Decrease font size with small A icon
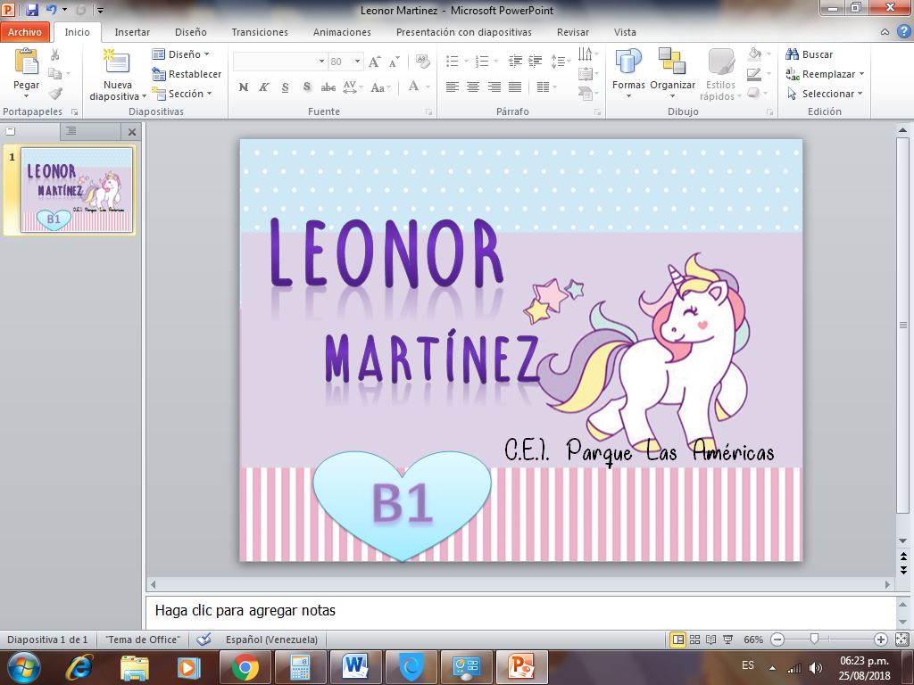 click(394, 62)
